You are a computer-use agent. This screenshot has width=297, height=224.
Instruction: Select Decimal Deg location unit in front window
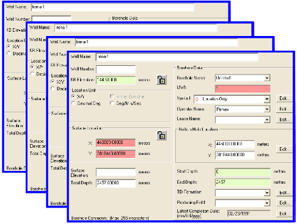tap(73, 103)
